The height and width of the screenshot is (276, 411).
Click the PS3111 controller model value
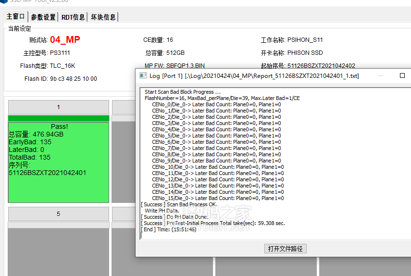coord(60,53)
